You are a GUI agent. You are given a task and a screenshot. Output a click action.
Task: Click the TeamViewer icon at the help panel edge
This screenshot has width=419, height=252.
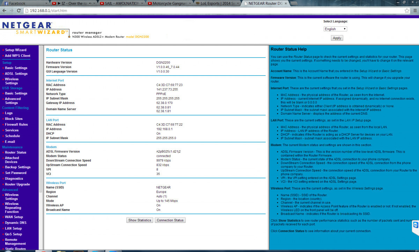[415, 226]
